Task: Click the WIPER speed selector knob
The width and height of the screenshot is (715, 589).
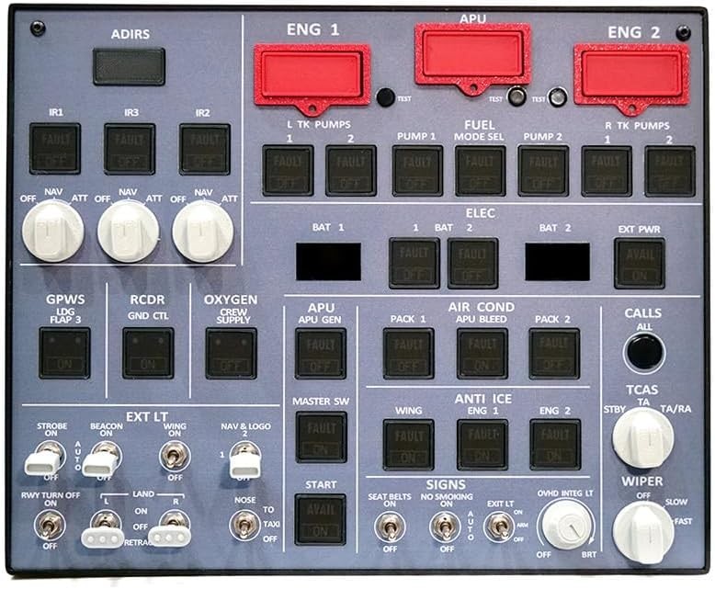Action: [x=643, y=532]
